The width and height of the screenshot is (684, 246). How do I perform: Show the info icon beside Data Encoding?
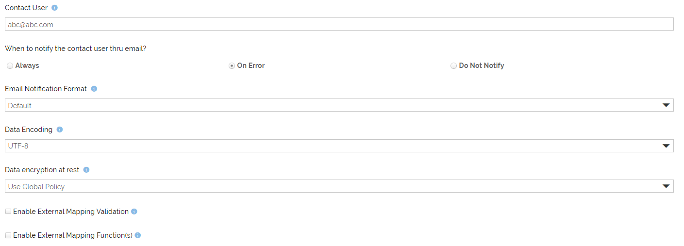60,130
